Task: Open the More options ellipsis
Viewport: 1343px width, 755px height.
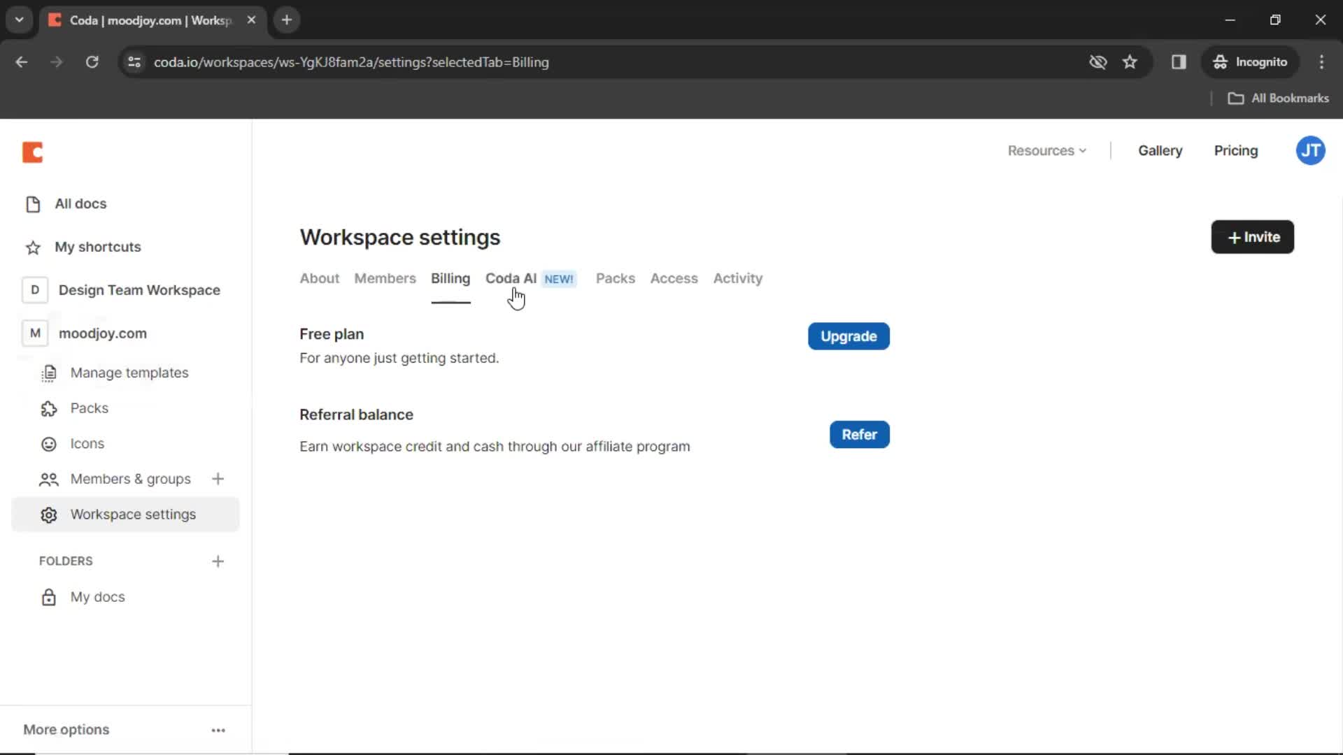Action: (218, 730)
